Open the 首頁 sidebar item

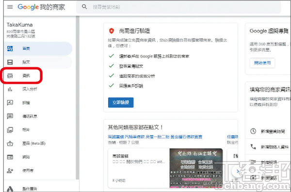coord(38,48)
